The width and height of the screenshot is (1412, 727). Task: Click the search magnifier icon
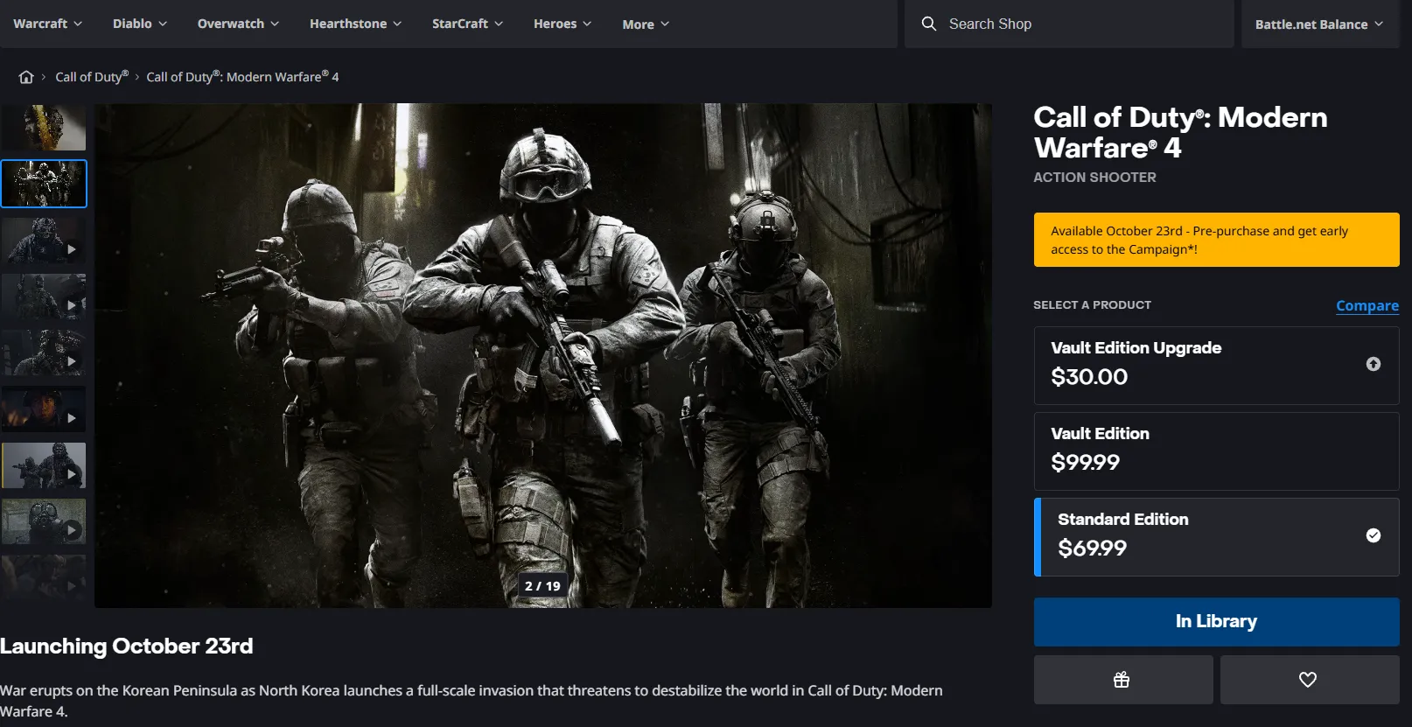click(x=929, y=24)
